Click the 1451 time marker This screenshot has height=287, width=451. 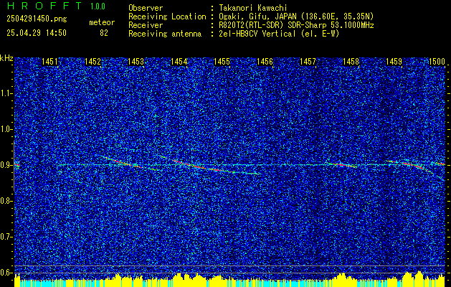coord(49,62)
